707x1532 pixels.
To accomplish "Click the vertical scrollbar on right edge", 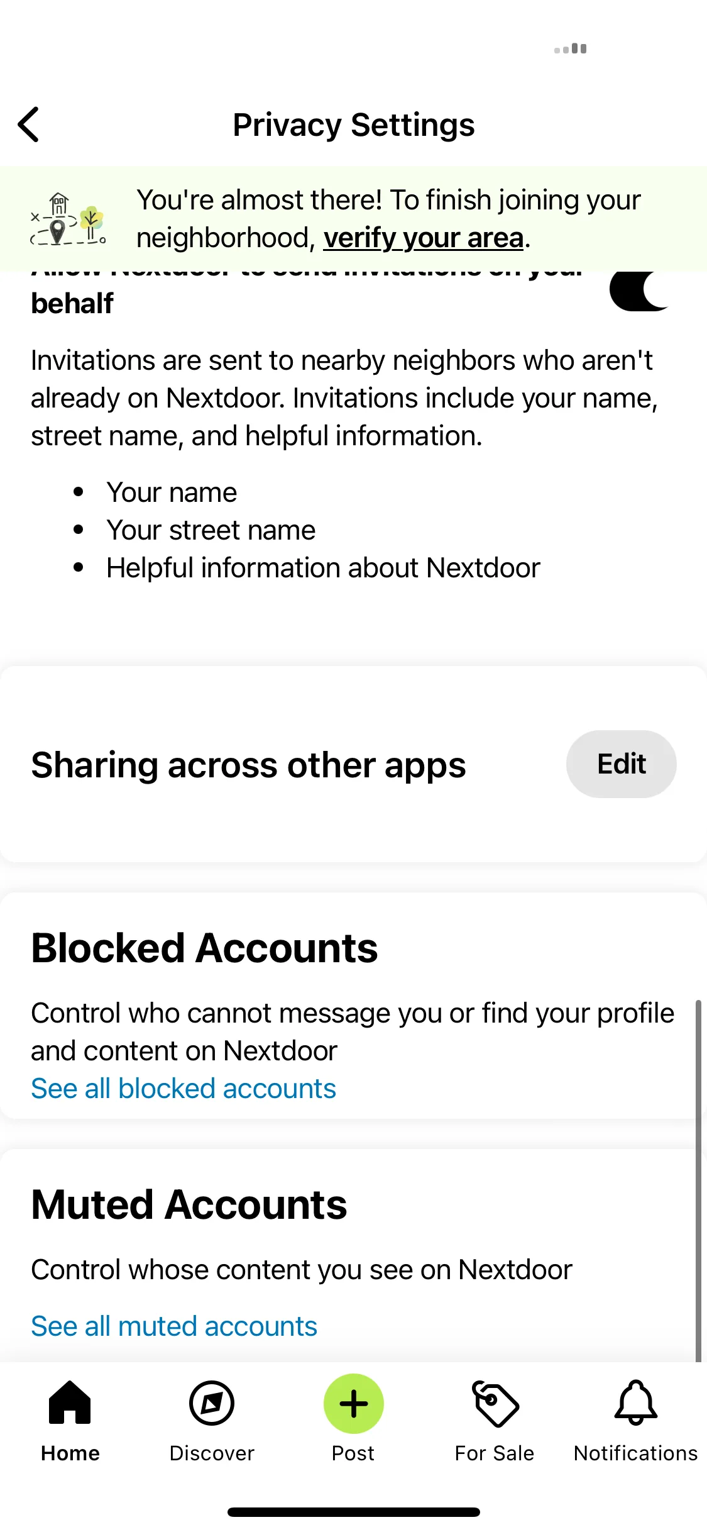I will click(698, 1180).
